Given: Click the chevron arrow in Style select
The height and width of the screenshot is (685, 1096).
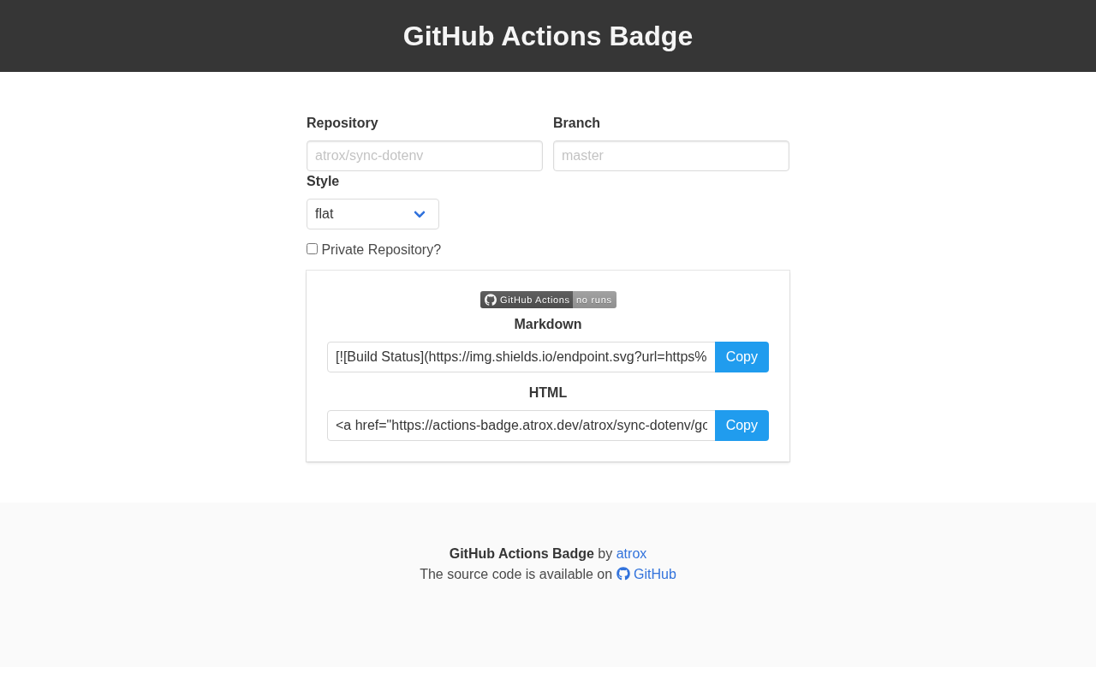Looking at the screenshot, I should 420,214.
